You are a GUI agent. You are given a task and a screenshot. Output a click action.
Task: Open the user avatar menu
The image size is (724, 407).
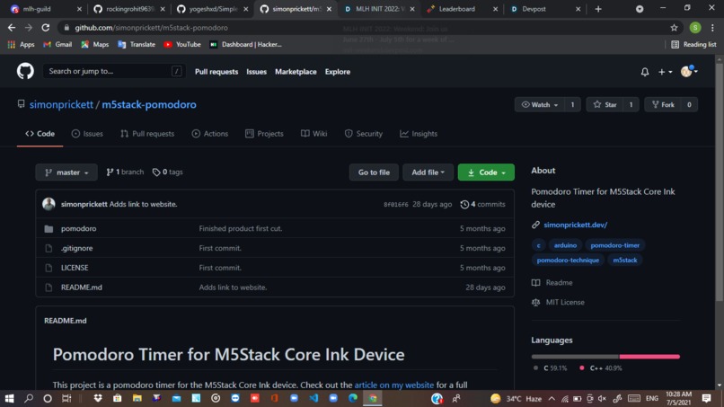tap(689, 71)
